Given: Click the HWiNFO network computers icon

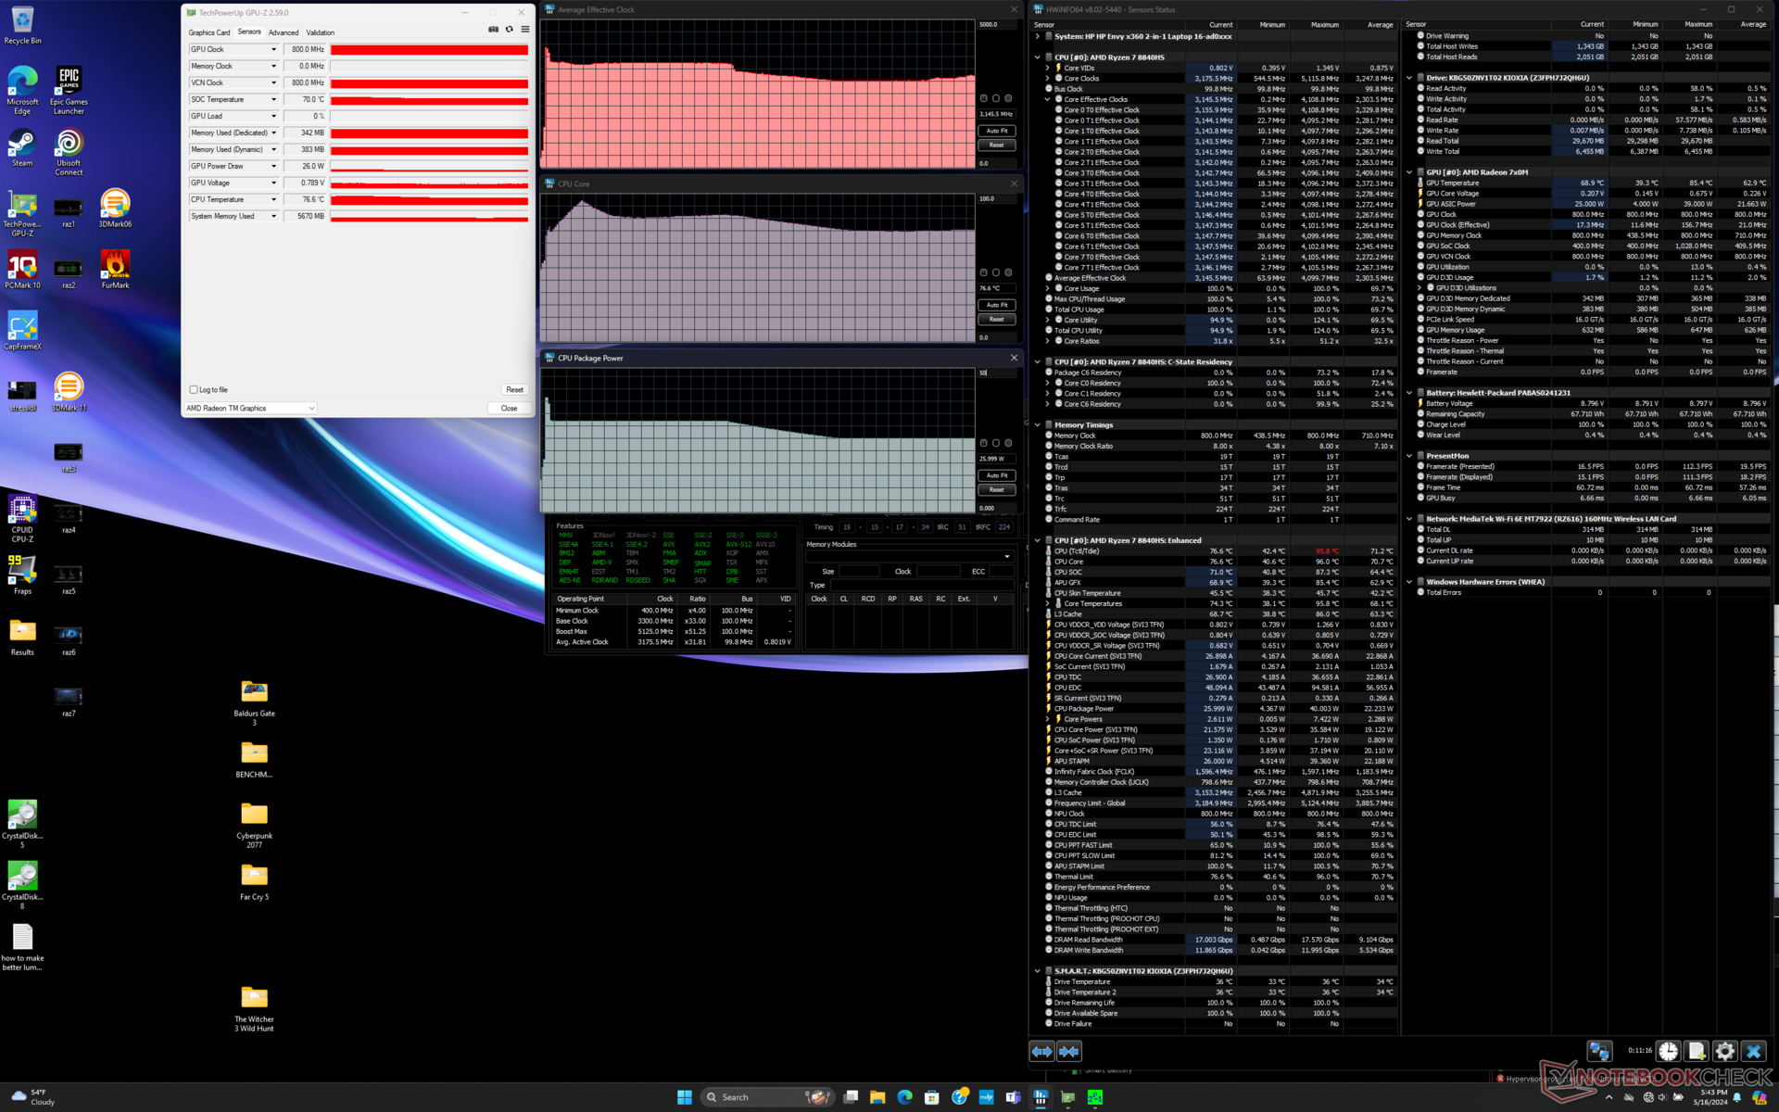Looking at the screenshot, I should coord(1599,1051).
